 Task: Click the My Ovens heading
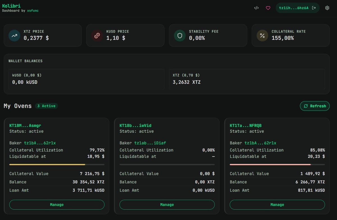tap(18, 106)
